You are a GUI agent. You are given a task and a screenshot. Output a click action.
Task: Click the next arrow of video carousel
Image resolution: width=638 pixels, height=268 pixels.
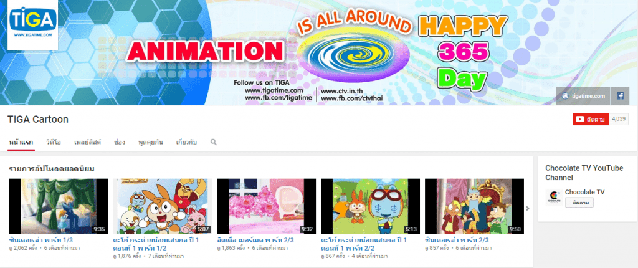tap(528, 208)
